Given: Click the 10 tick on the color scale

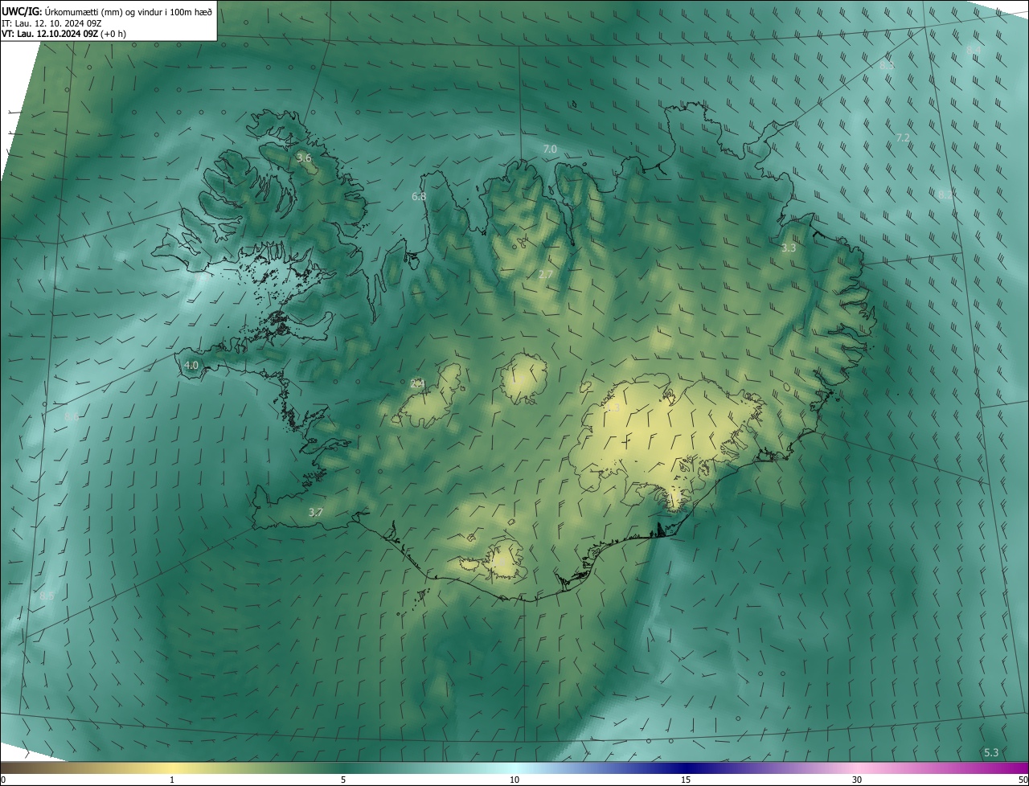Looking at the screenshot, I should [514, 780].
